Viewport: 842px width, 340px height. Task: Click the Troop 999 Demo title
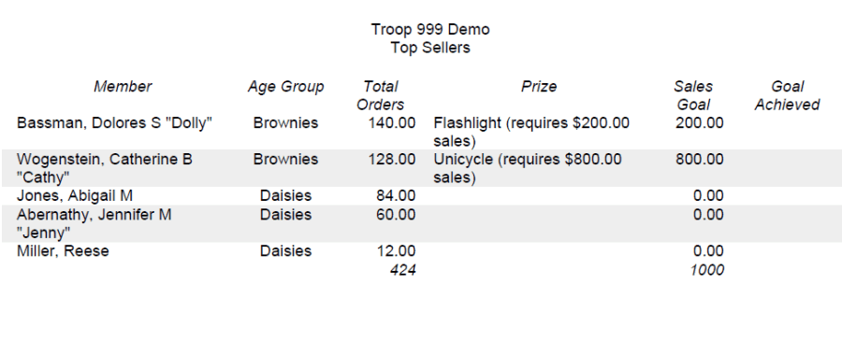coord(430,29)
